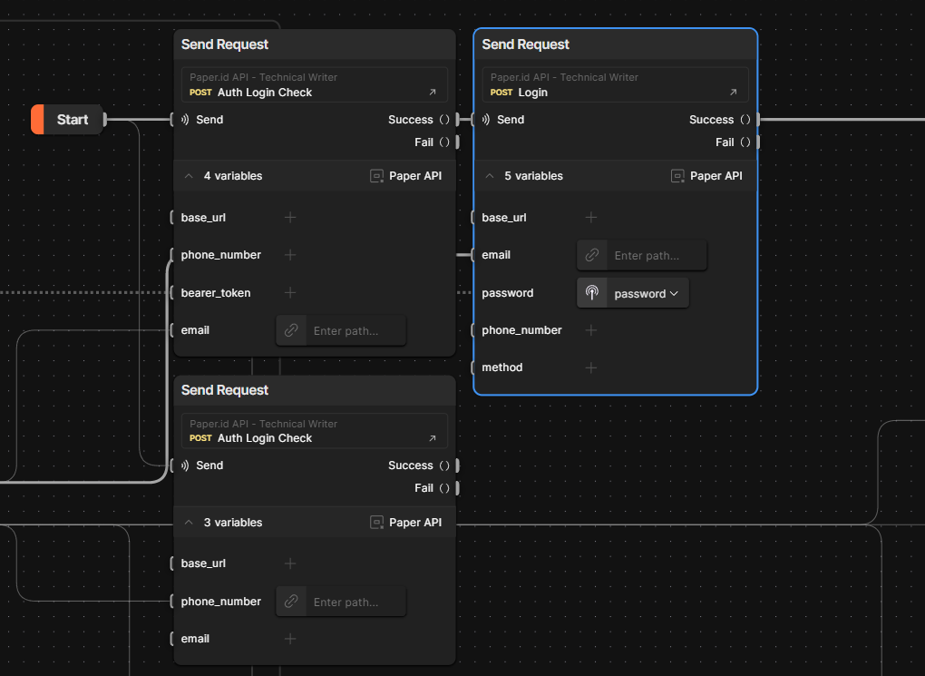Add a value with the plus beside base_url in Login block

click(x=591, y=217)
